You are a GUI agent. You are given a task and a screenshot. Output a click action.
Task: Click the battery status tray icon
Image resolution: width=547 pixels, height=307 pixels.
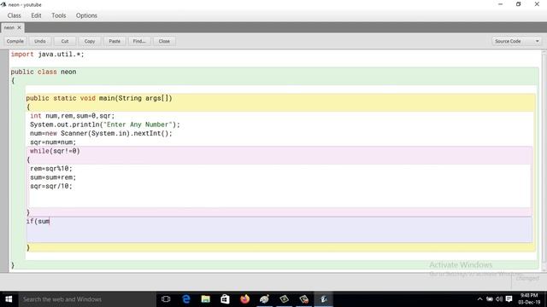click(x=490, y=299)
